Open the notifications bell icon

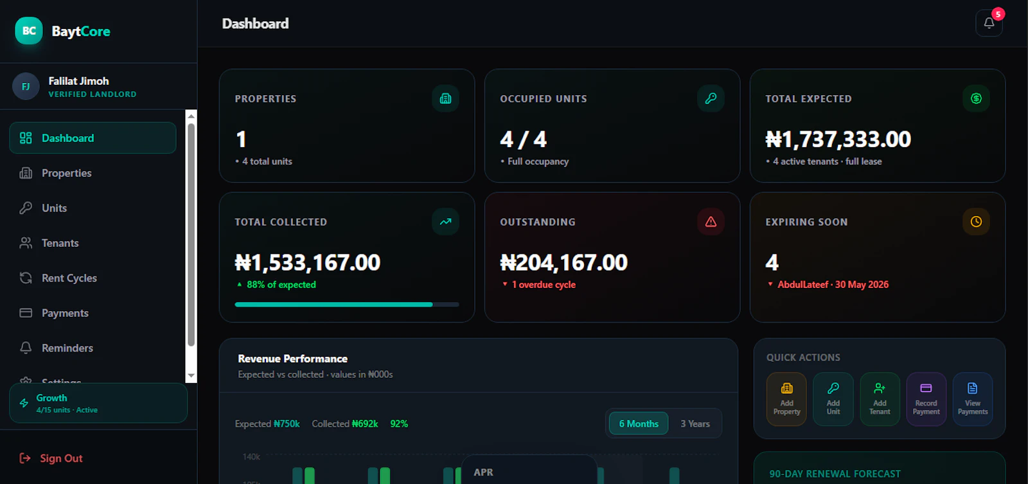(x=989, y=23)
